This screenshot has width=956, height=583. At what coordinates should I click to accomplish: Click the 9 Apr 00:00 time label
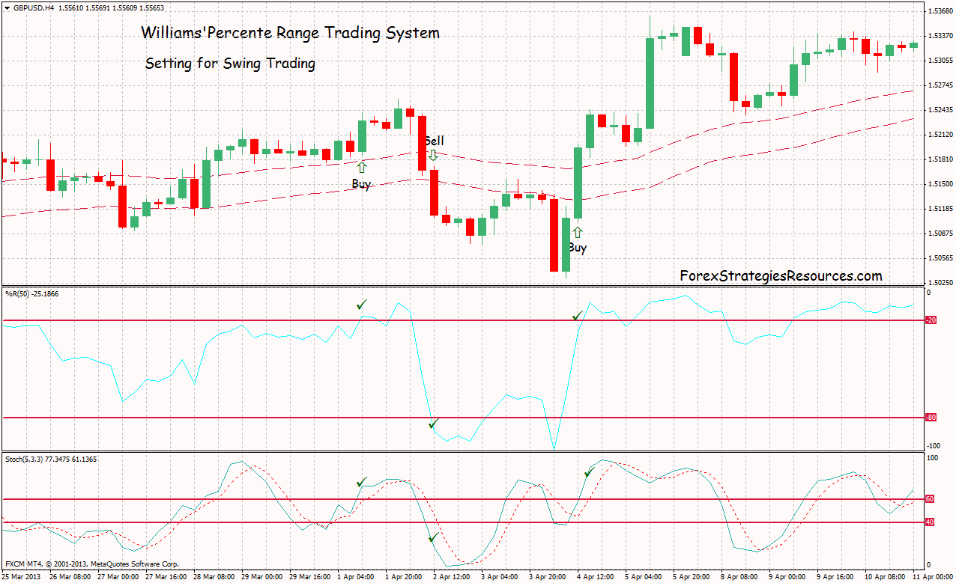(788, 577)
